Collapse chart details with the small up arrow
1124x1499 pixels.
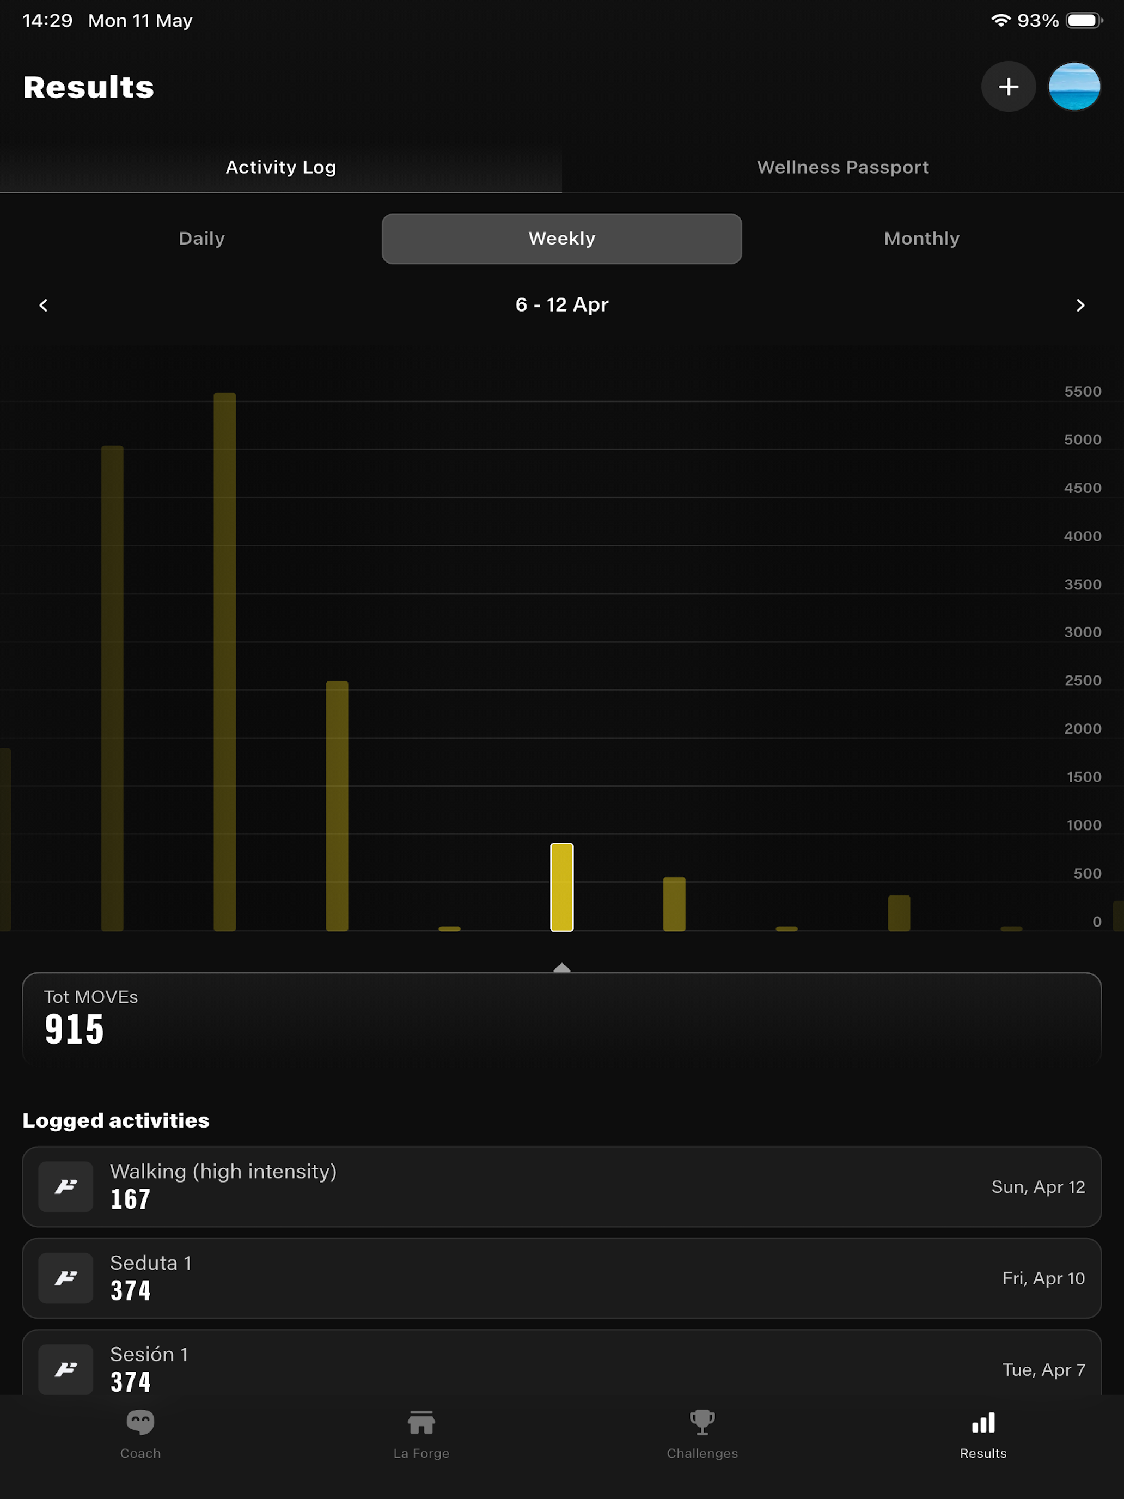[x=561, y=967]
